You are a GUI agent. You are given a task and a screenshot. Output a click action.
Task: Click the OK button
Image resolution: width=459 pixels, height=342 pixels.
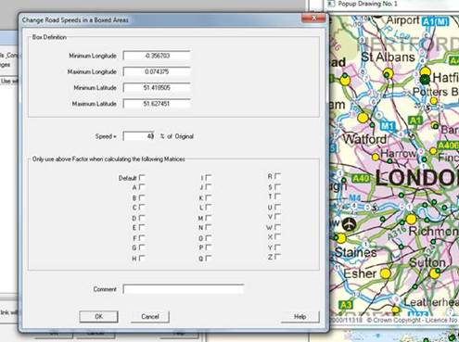click(x=98, y=316)
